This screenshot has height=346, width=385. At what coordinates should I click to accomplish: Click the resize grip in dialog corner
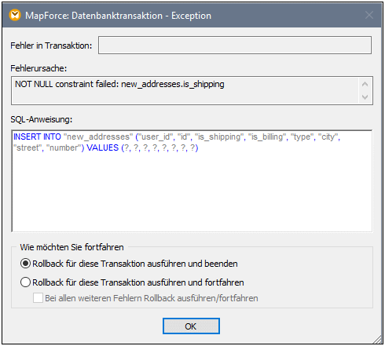point(378,339)
